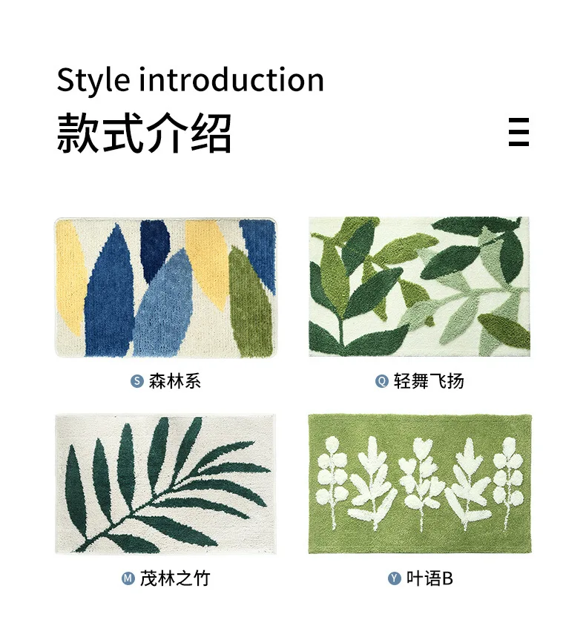
Task: Open the three-bar hamburger menu icon
Action: 518,132
